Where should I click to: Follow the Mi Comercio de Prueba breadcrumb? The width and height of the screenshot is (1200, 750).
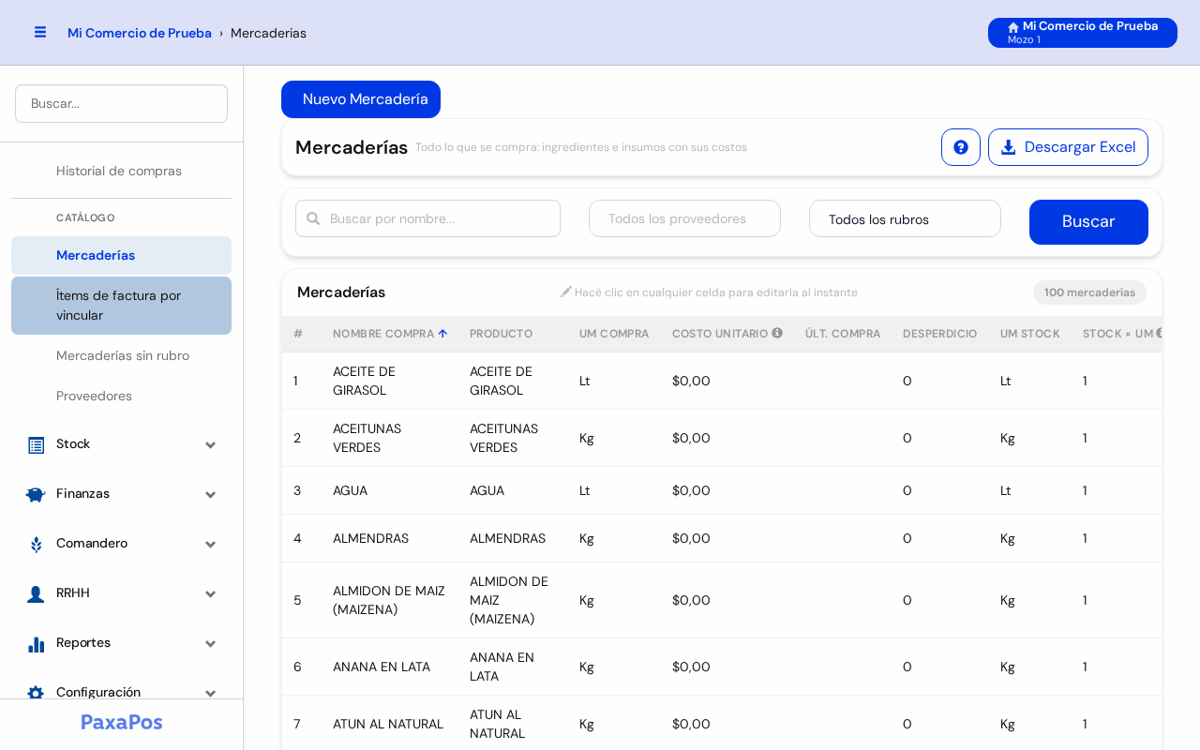tap(140, 33)
